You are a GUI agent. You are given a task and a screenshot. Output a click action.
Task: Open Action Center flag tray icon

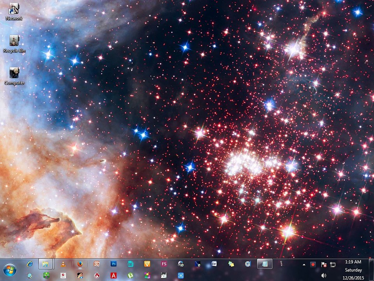(324, 265)
